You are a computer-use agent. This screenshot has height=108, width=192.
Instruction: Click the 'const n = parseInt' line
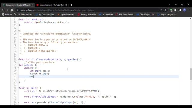[54, 102]
